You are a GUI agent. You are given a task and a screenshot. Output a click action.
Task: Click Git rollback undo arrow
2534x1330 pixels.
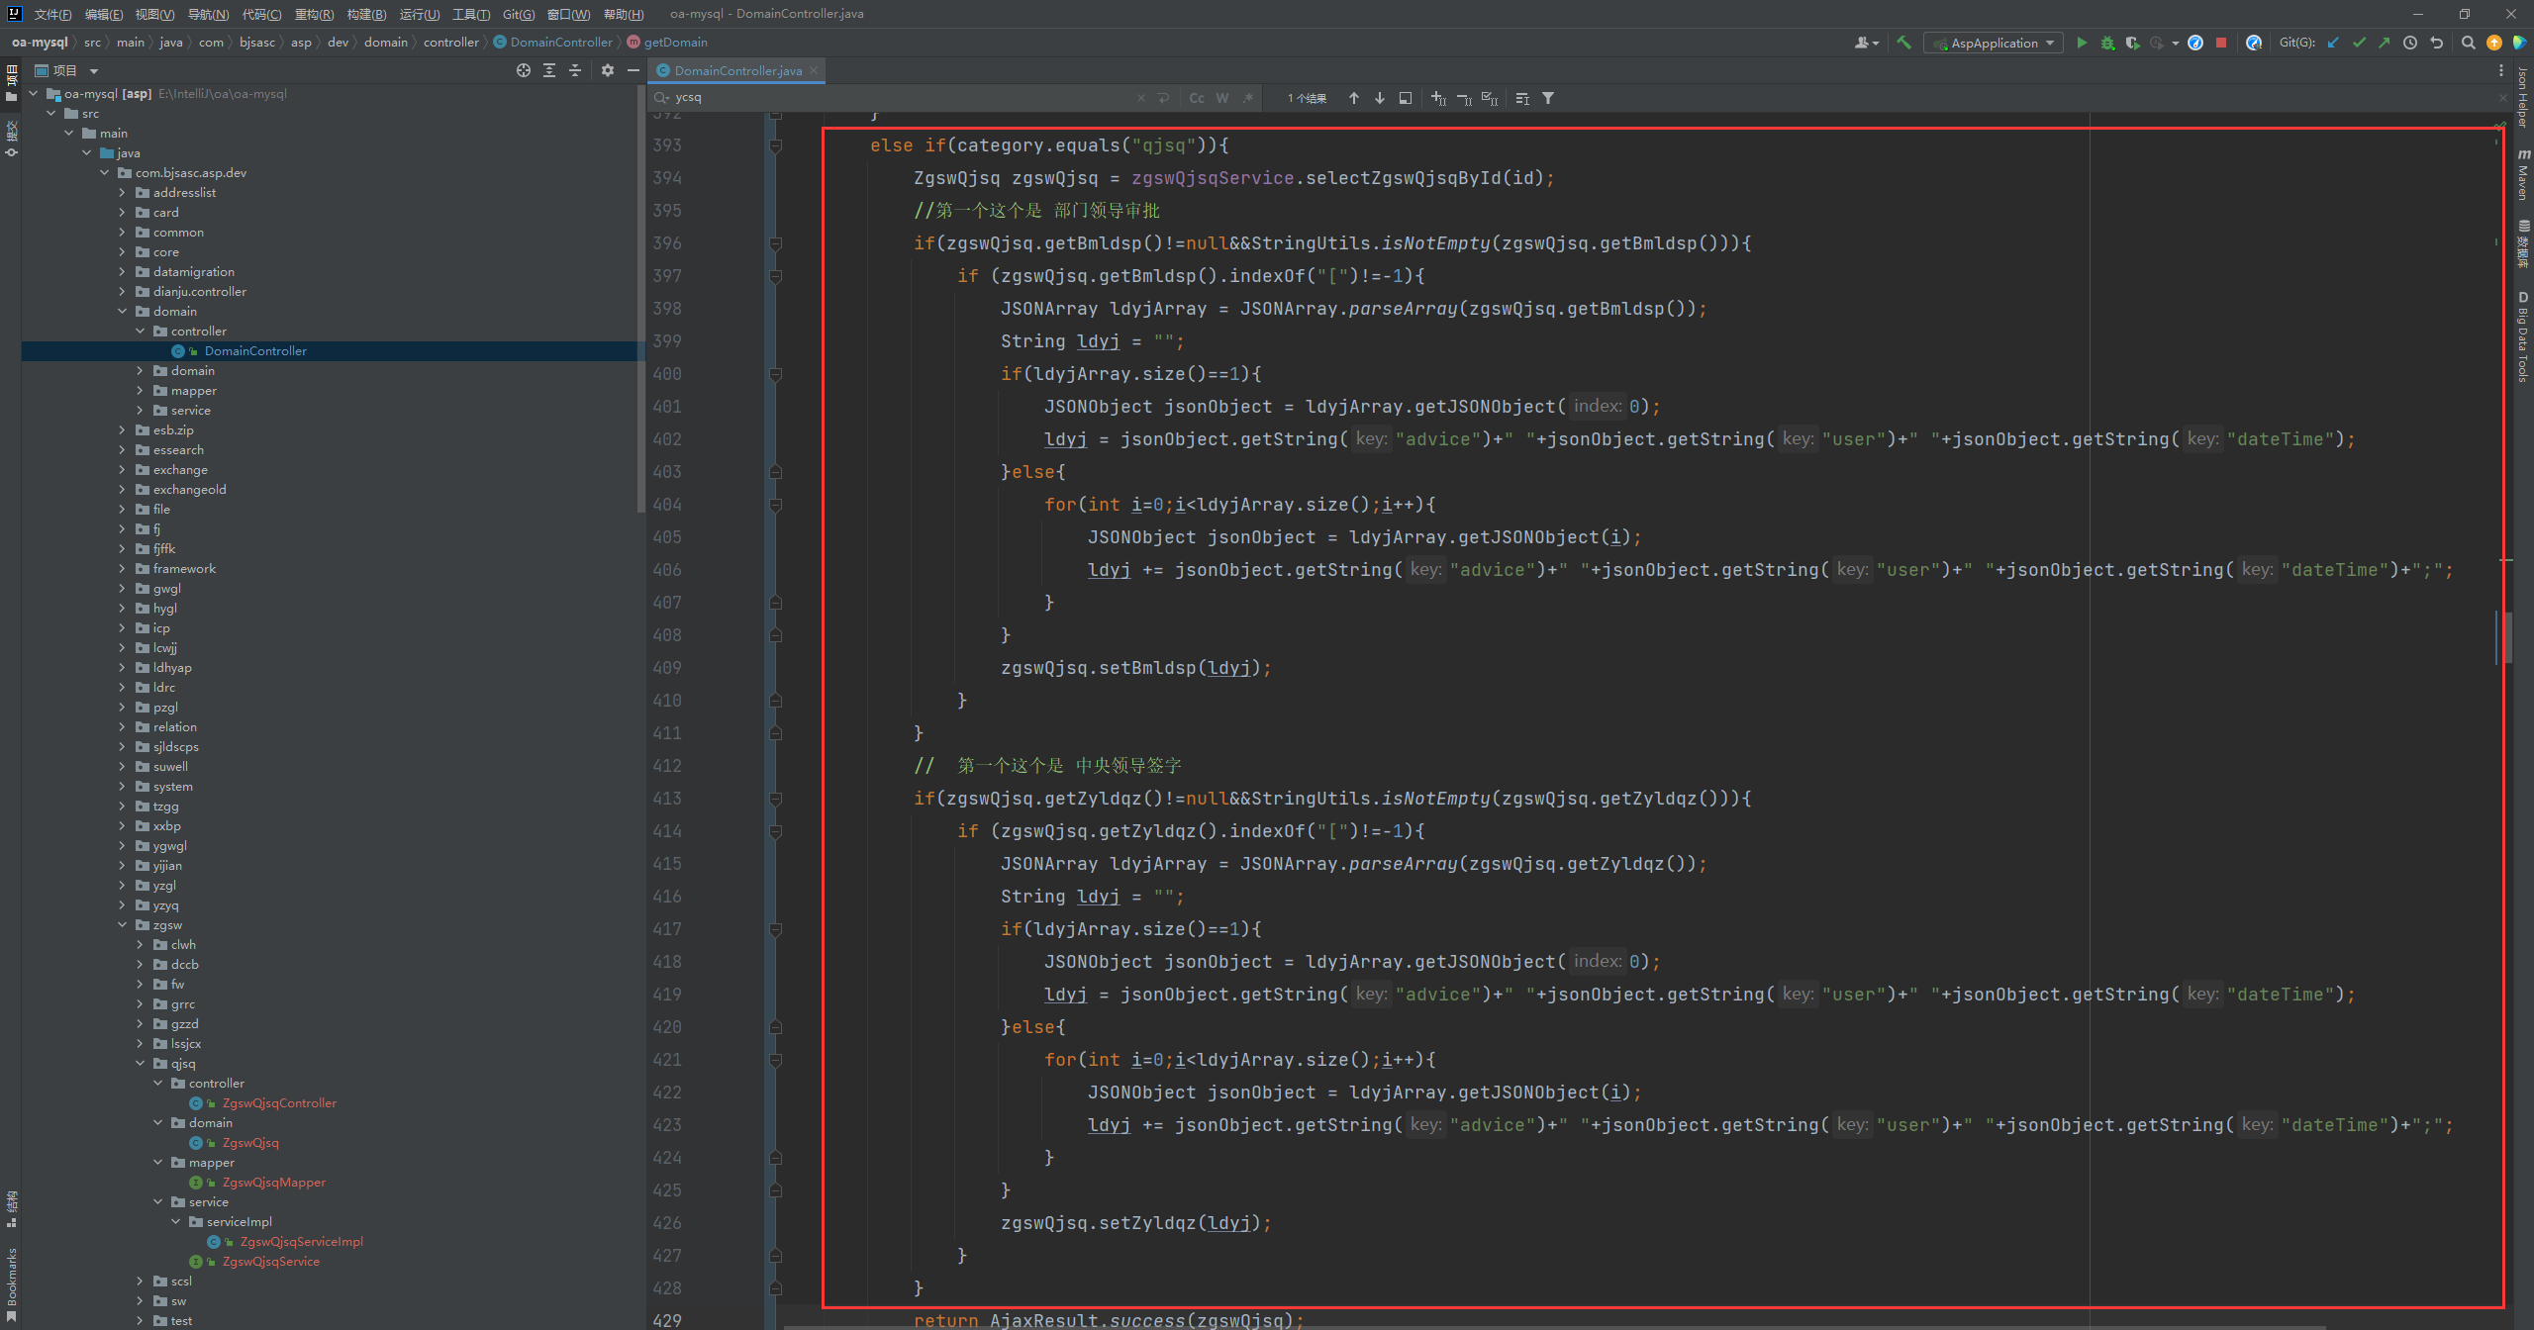[x=2436, y=43]
